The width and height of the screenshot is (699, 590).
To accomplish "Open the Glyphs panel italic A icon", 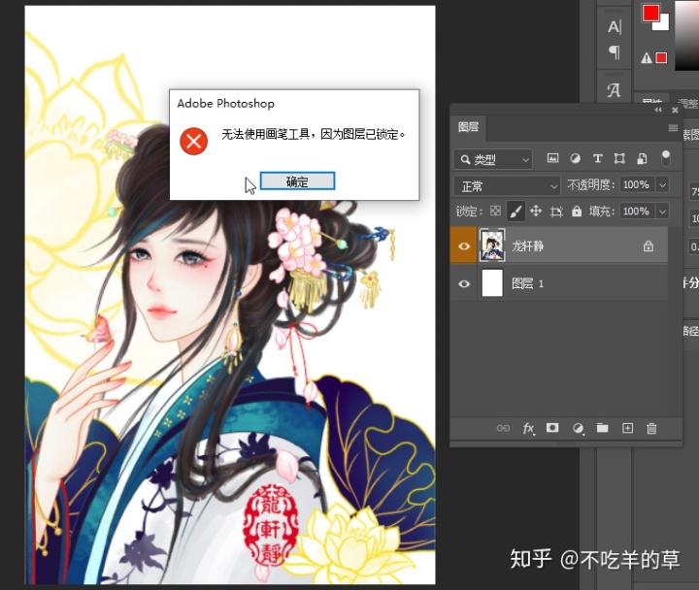I will [x=614, y=90].
